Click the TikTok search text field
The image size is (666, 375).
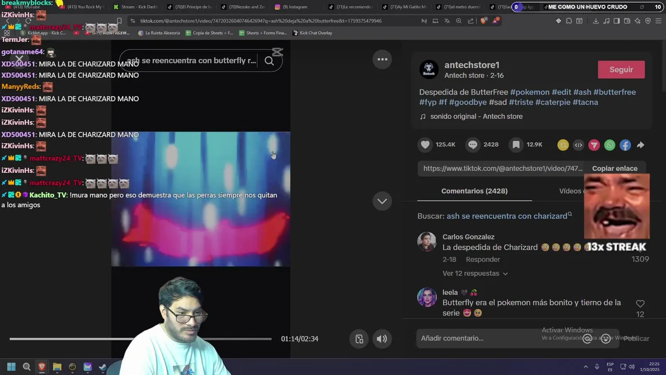pyautogui.click(x=191, y=61)
